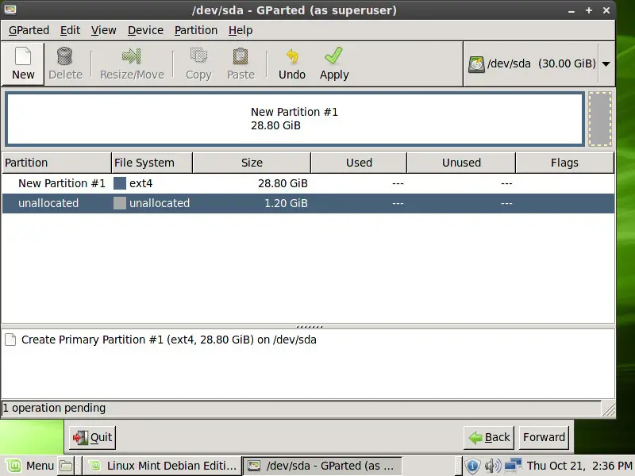This screenshot has height=476, width=635.
Task: Sort by the Used column header
Action: [x=359, y=163]
